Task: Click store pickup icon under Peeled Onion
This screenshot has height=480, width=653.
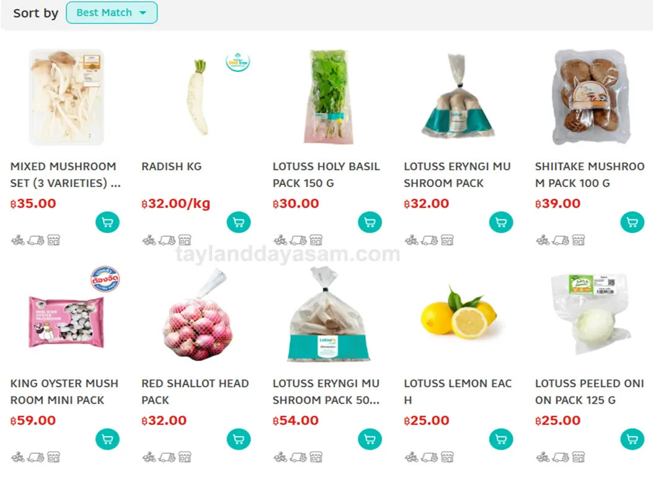Action: (579, 457)
